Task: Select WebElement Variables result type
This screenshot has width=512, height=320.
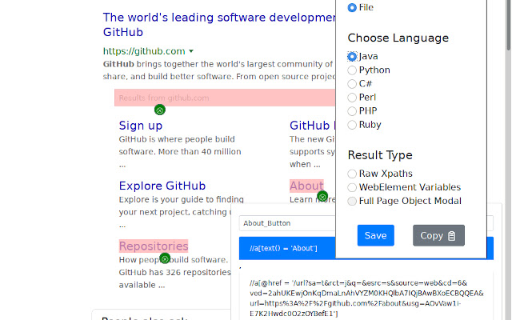Action: 352,187
